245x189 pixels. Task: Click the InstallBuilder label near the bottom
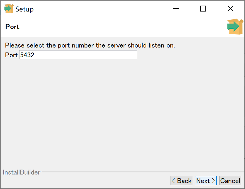(21, 172)
